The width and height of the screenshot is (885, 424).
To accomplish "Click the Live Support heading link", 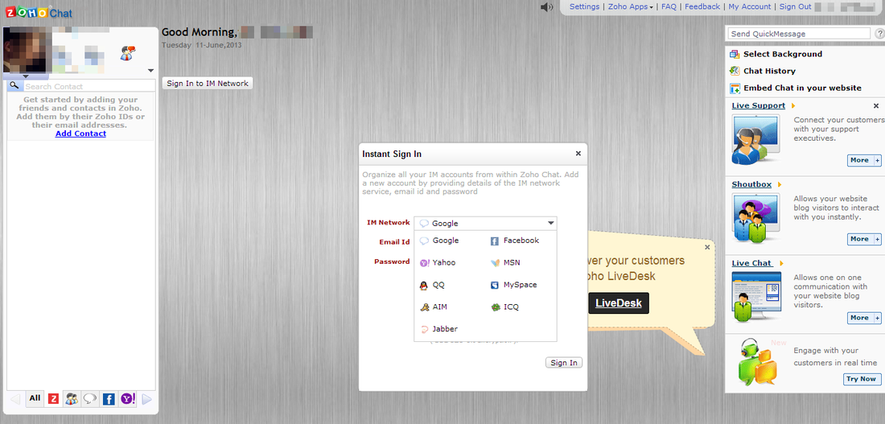I will click(758, 105).
